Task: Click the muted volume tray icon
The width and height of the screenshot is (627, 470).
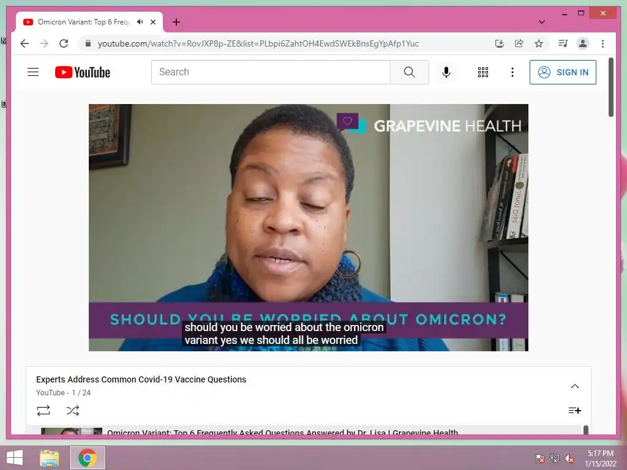Action: [x=569, y=458]
